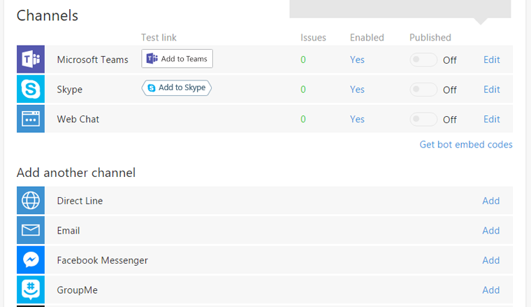This screenshot has width=531, height=307.
Task: Click the Microsoft Teams channel icon
Action: tap(31, 59)
